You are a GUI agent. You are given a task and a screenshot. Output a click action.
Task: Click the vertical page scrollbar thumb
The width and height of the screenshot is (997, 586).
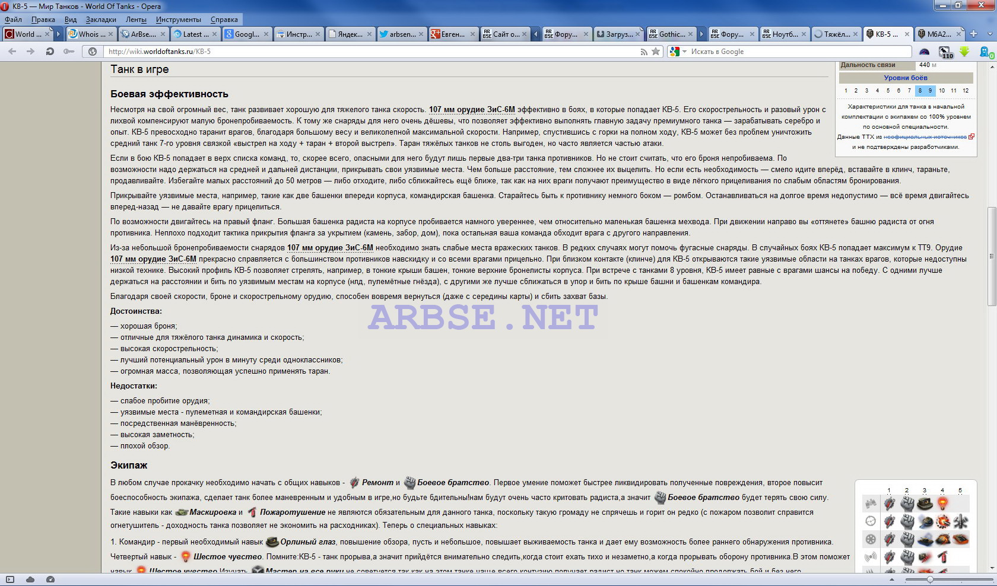click(x=992, y=256)
